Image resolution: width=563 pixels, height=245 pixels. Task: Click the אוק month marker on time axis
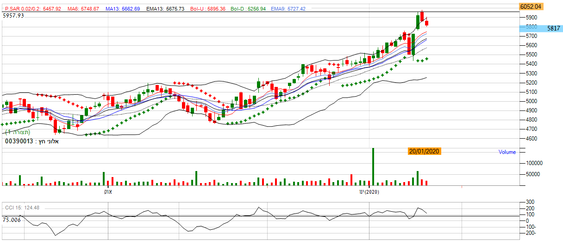(106, 191)
